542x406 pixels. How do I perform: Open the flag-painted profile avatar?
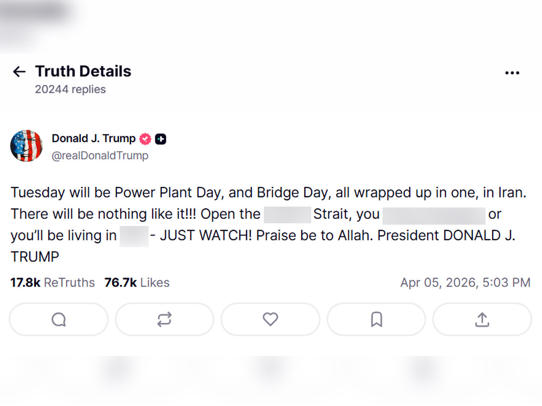[x=27, y=146]
